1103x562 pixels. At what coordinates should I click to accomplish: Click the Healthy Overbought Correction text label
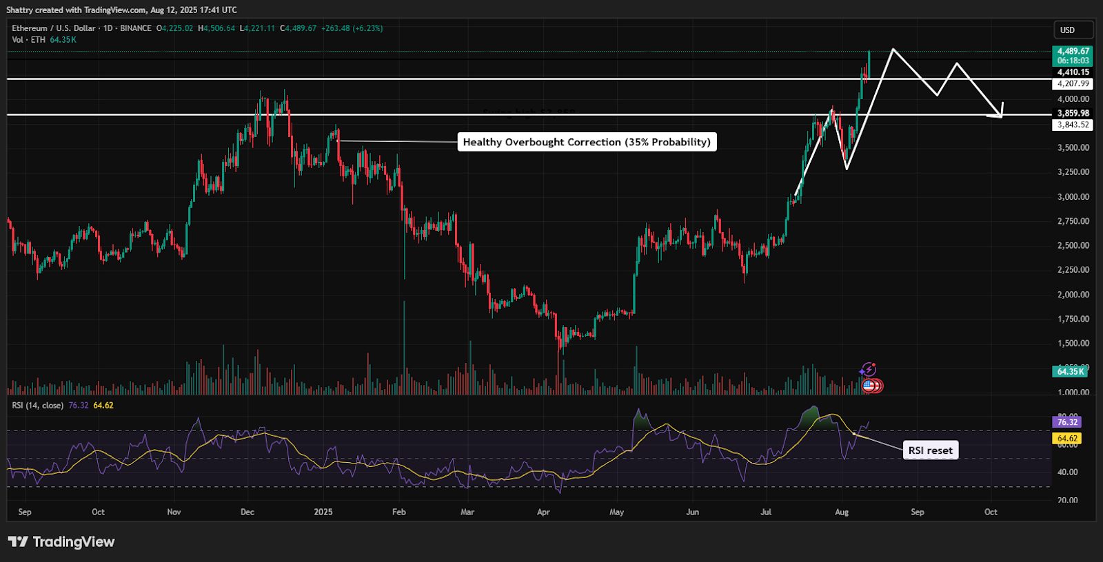tap(586, 142)
